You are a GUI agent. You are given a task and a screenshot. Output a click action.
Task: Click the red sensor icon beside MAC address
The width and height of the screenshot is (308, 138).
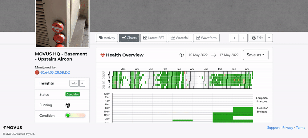[x=37, y=73]
